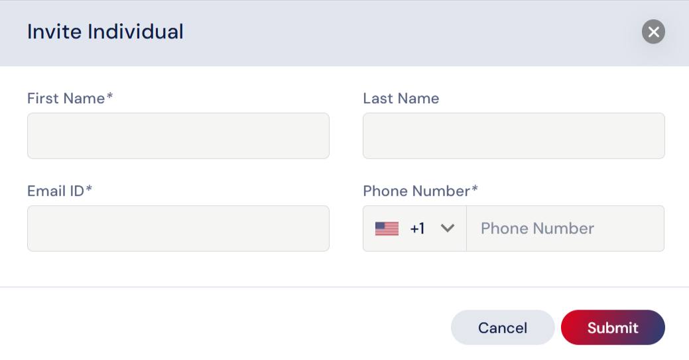
Task: Click the Invite Individual title text
Action: click(x=105, y=32)
